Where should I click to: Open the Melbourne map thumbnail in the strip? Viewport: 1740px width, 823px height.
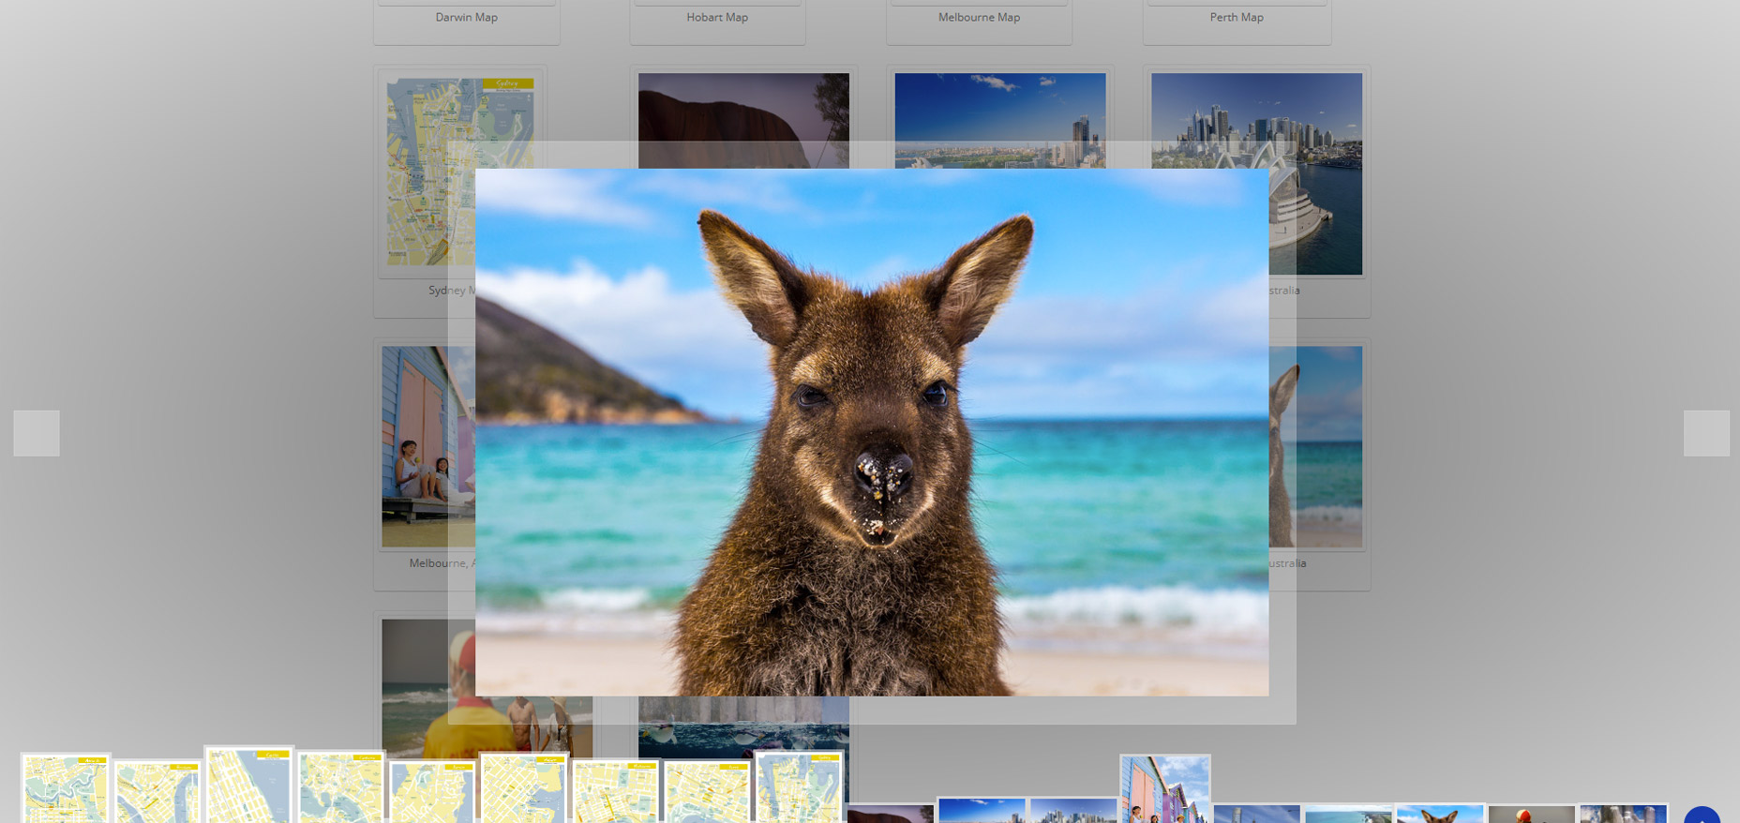(x=616, y=792)
